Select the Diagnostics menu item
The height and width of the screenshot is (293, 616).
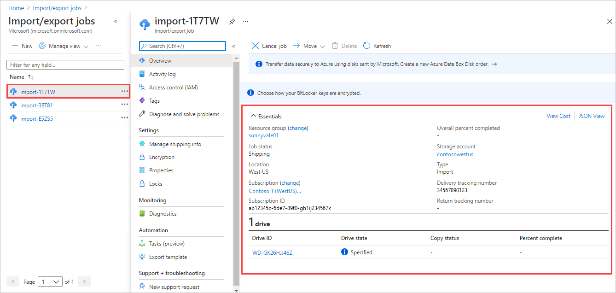pyautogui.click(x=163, y=214)
